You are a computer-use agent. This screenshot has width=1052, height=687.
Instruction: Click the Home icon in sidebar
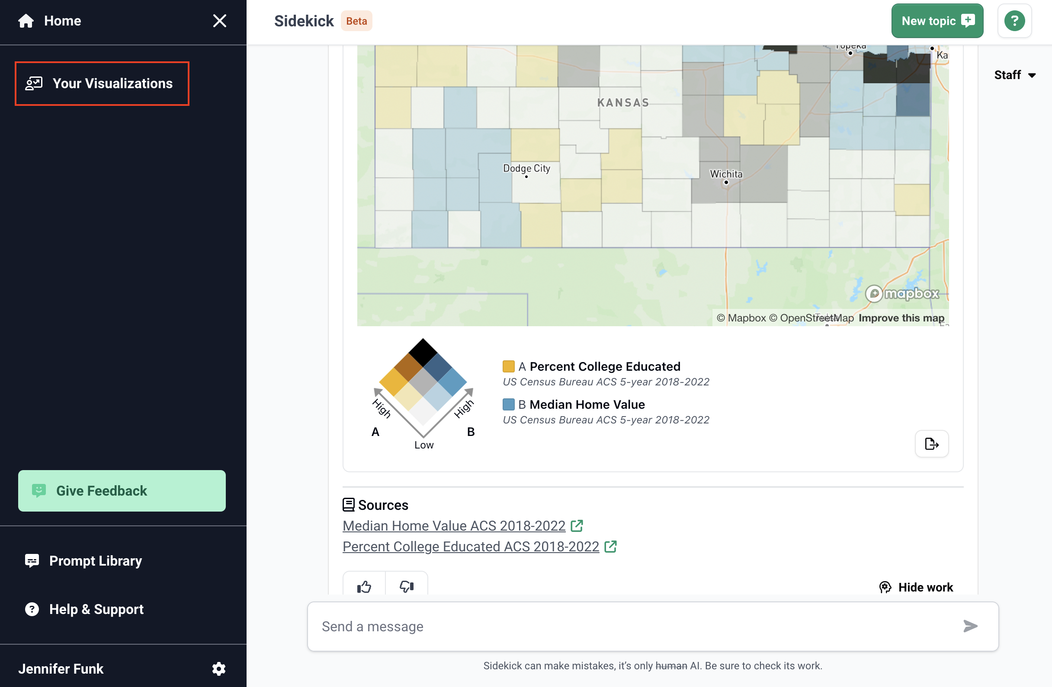pos(26,21)
